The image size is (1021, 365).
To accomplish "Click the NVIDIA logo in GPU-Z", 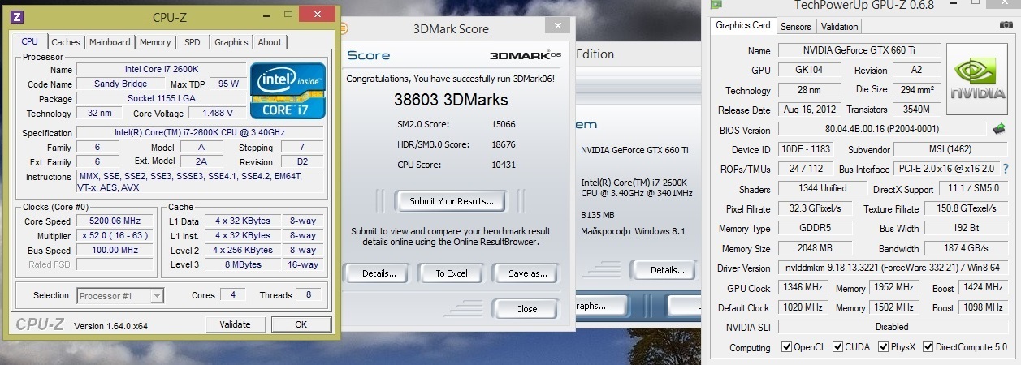I will coord(977,78).
